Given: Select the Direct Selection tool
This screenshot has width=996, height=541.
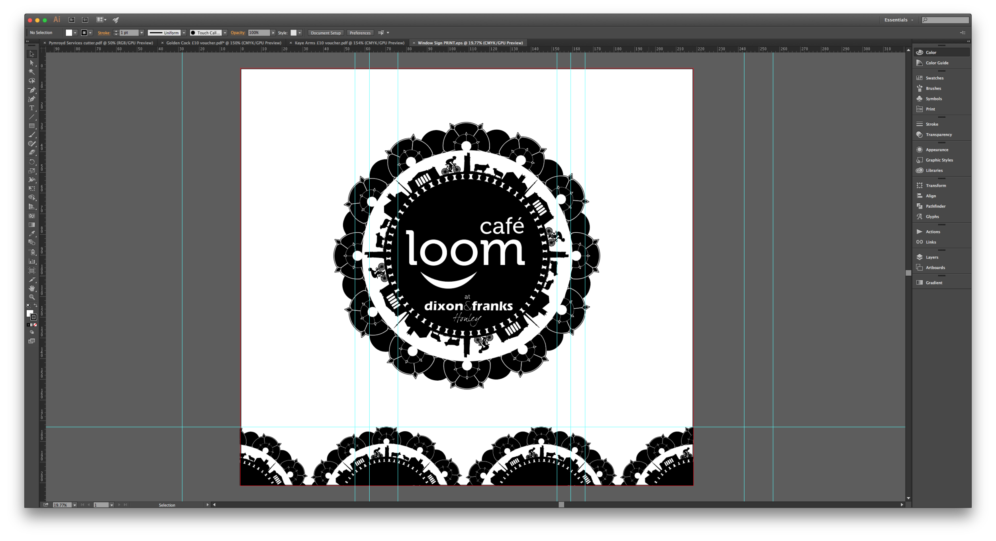Looking at the screenshot, I should coord(32,63).
